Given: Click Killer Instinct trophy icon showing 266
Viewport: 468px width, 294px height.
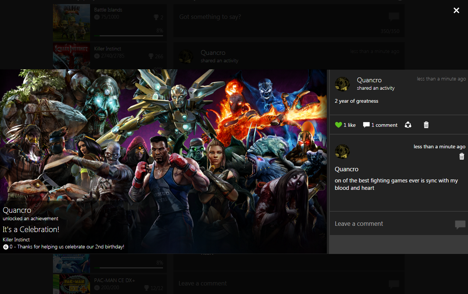Looking at the screenshot, I should click(151, 56).
